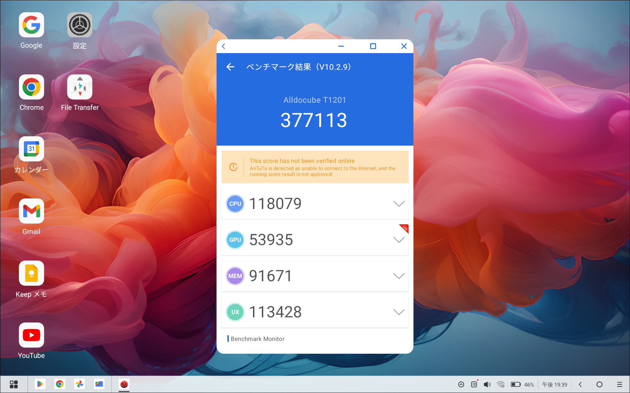Click Benchmark Monitor link
Screen dimensions: 630x393
(x=257, y=339)
